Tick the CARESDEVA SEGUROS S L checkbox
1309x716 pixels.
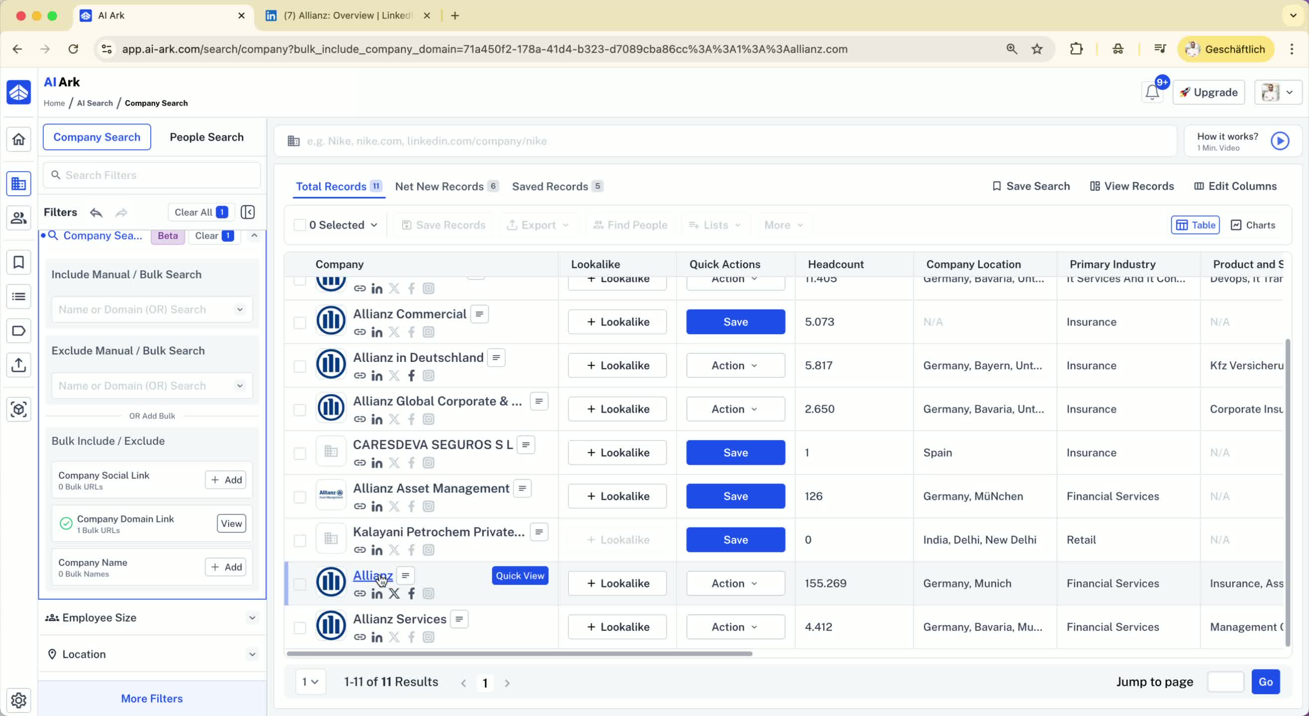(x=300, y=453)
